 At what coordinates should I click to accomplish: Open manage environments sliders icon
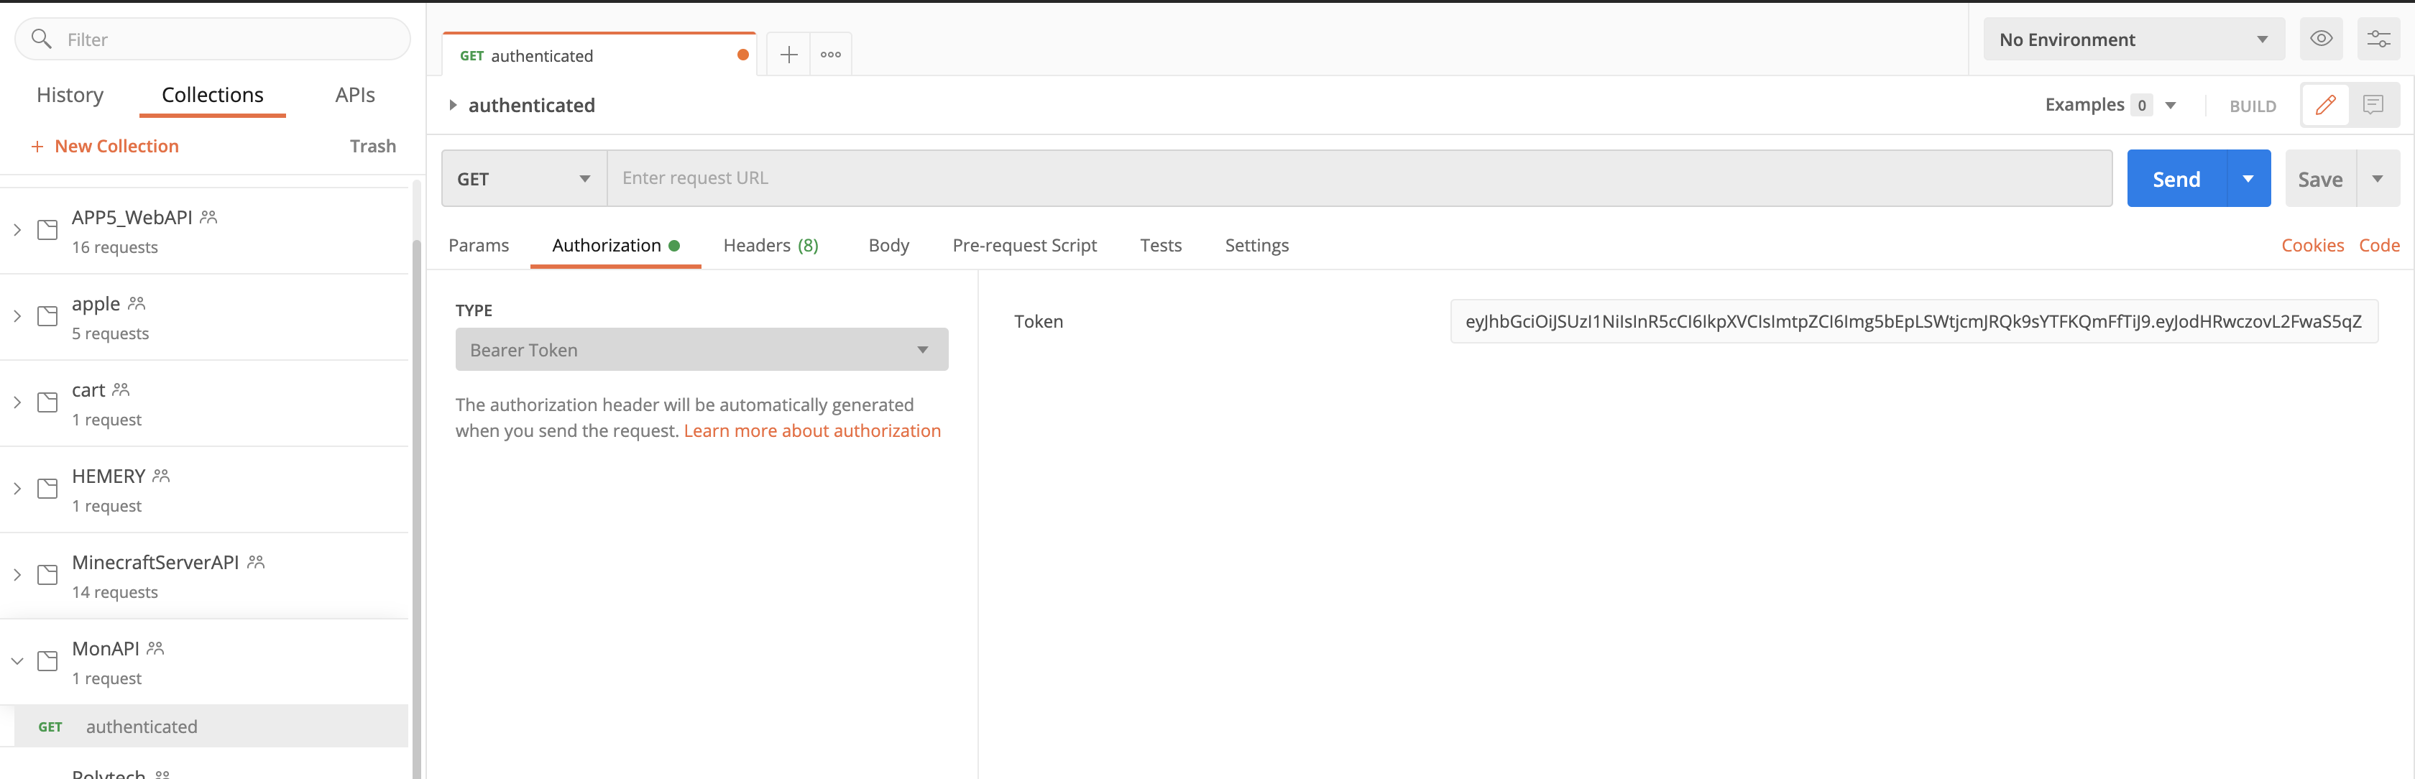[x=2378, y=40]
